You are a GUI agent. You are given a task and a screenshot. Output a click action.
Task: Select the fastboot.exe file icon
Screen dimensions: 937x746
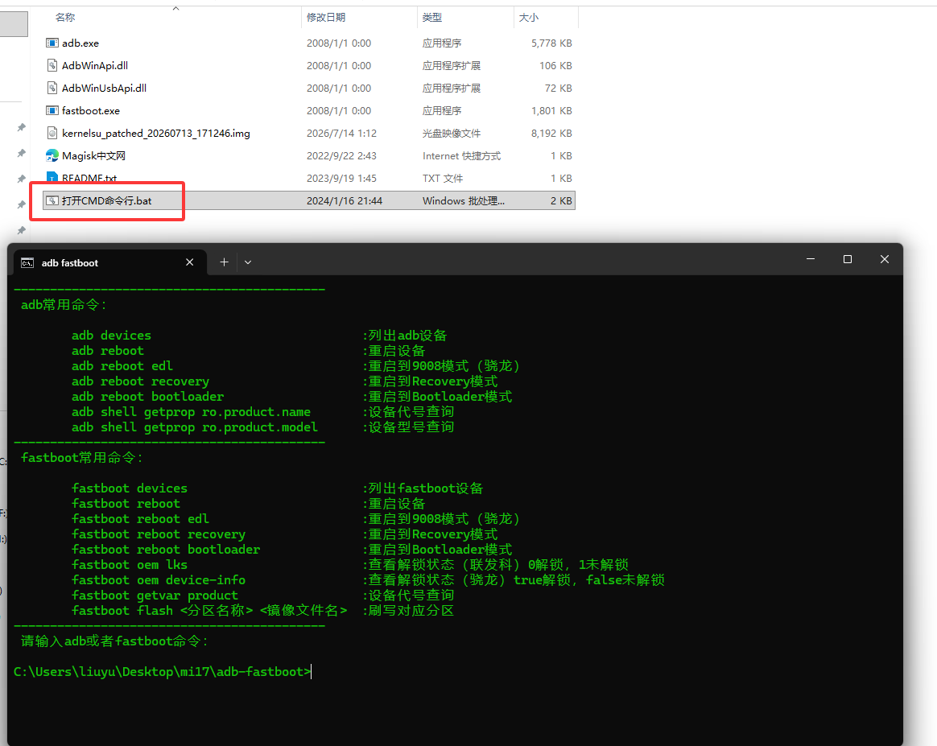52,110
